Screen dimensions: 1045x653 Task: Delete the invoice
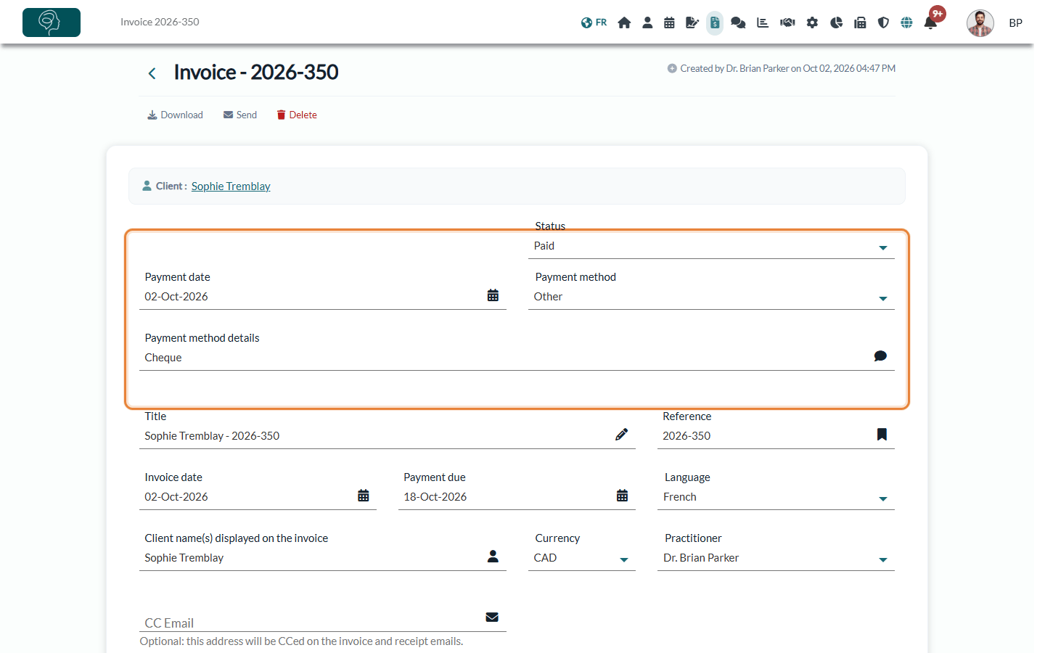(x=297, y=115)
